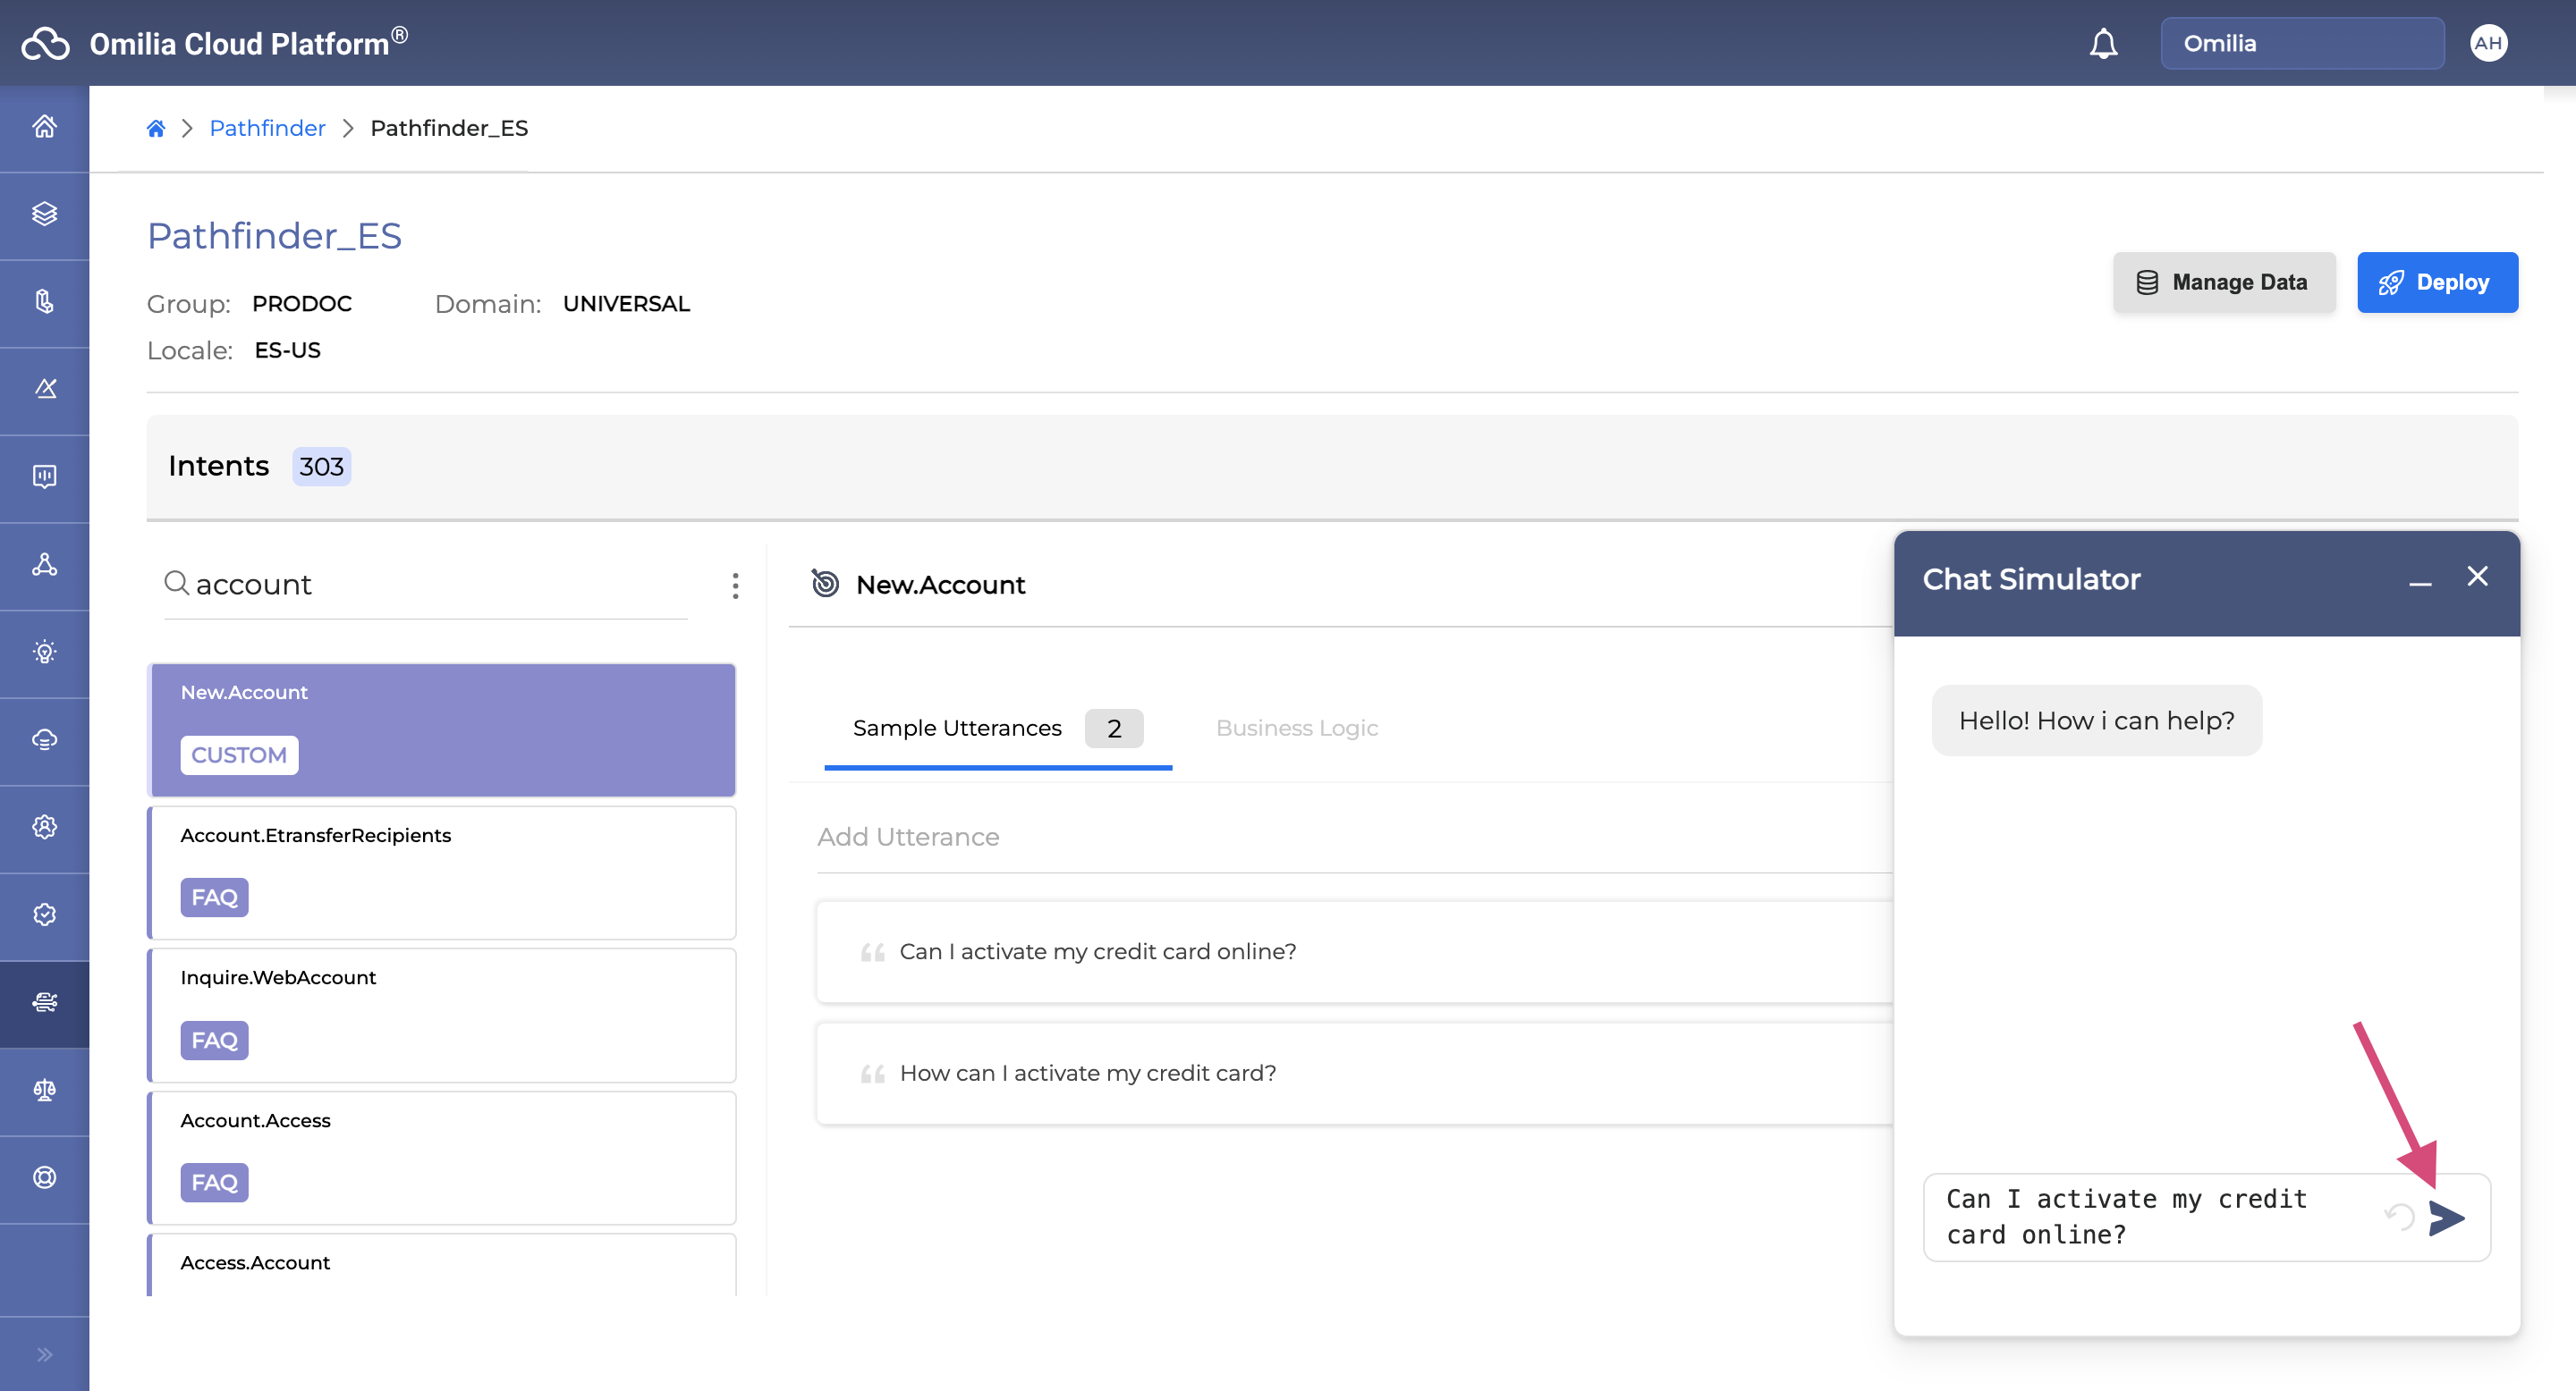Open the three-dot menu beside search
This screenshot has width=2576, height=1391.
click(x=735, y=586)
